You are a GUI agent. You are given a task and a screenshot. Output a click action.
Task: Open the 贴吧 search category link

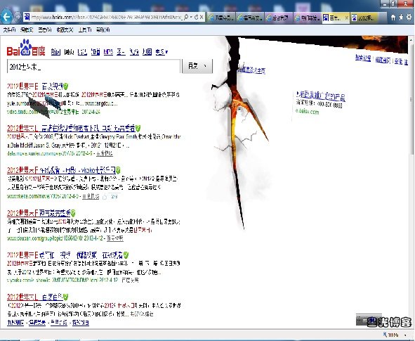(x=82, y=52)
